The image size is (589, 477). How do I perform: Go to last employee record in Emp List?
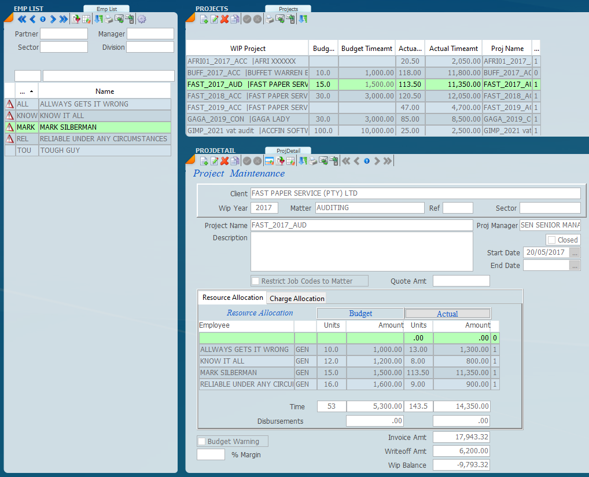coord(63,19)
